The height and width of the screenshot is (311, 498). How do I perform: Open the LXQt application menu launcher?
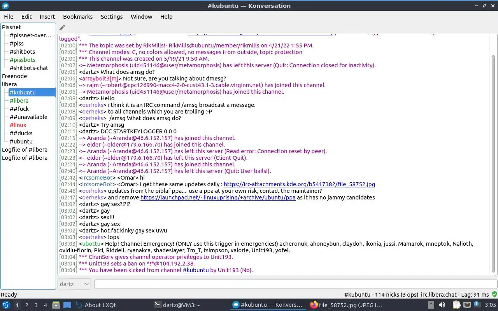6,305
